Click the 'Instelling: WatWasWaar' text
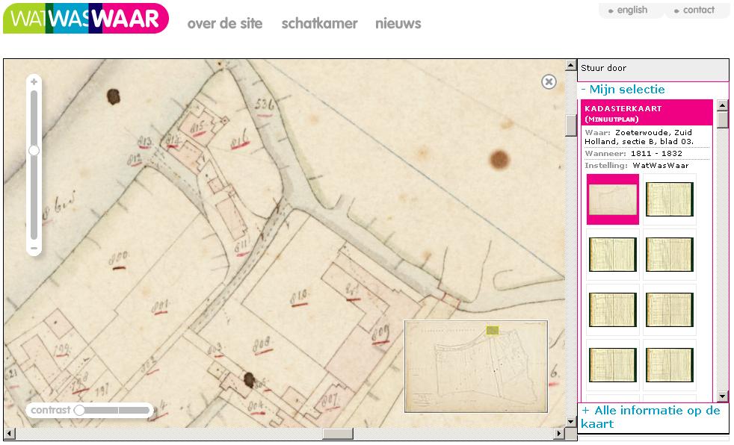 [637, 166]
